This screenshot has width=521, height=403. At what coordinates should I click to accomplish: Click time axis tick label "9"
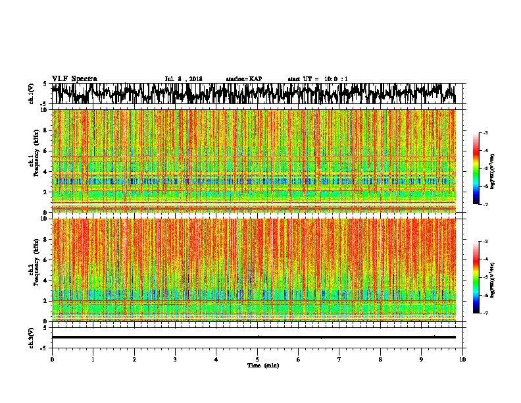point(421,360)
